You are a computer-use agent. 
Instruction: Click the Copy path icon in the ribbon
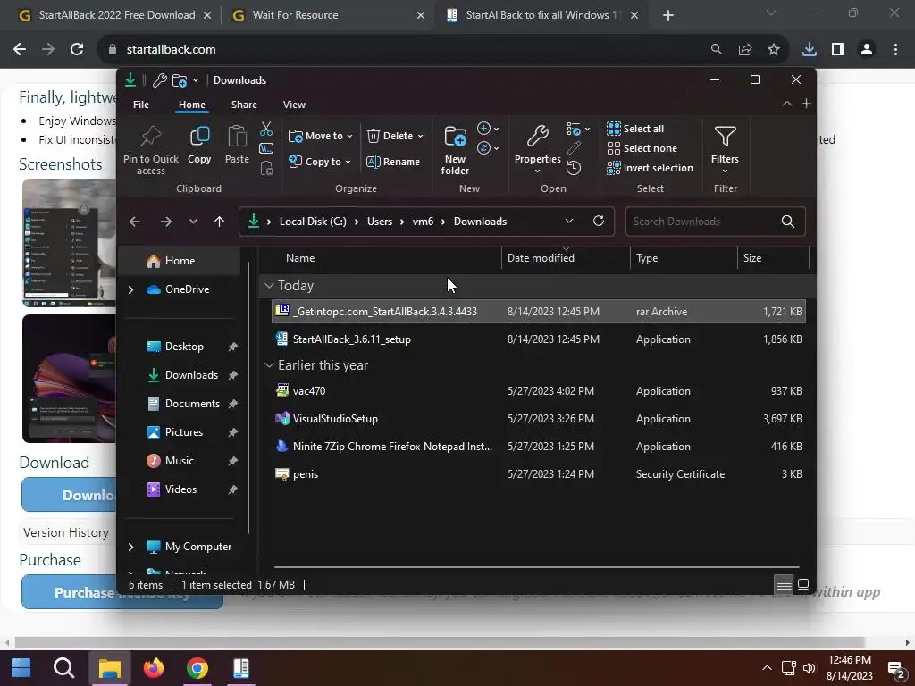[266, 148]
